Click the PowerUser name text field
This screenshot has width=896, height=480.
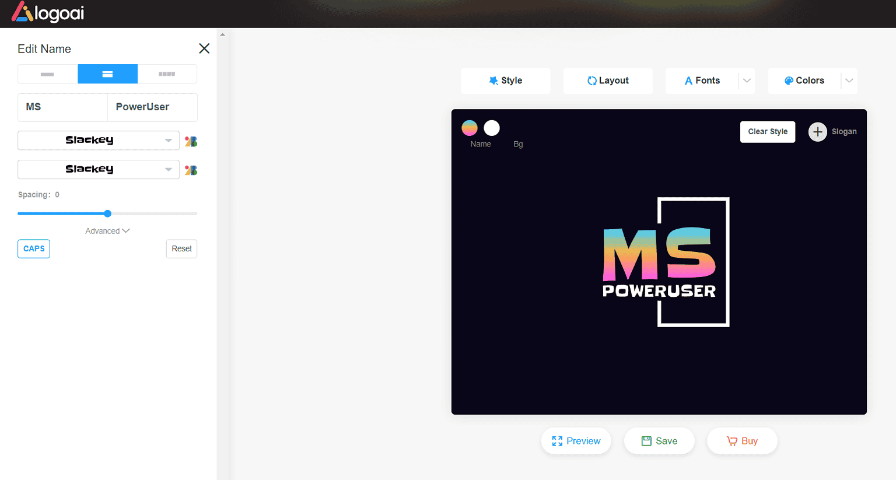[x=152, y=107]
